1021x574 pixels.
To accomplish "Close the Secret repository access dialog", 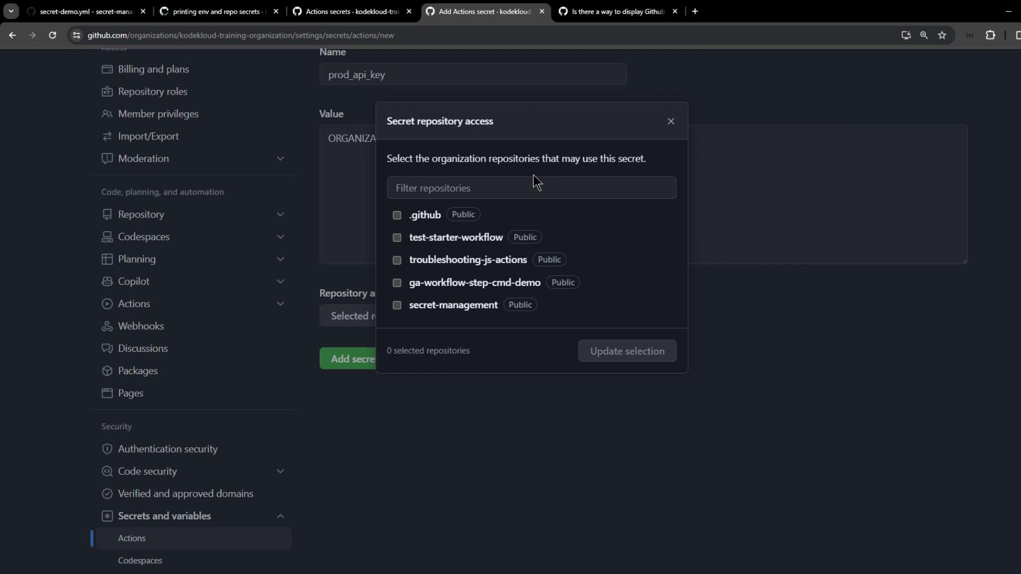I will (x=671, y=122).
